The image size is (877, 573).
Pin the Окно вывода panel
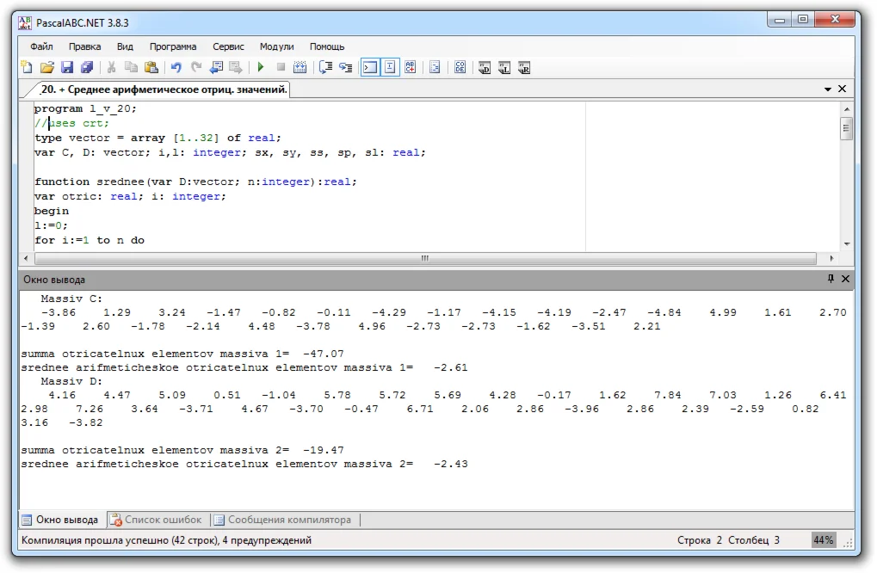(x=831, y=279)
